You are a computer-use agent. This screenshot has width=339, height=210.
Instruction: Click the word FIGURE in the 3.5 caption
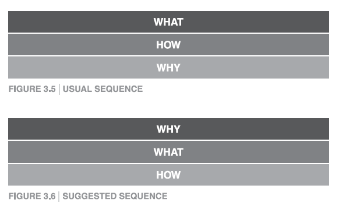coord(23,89)
